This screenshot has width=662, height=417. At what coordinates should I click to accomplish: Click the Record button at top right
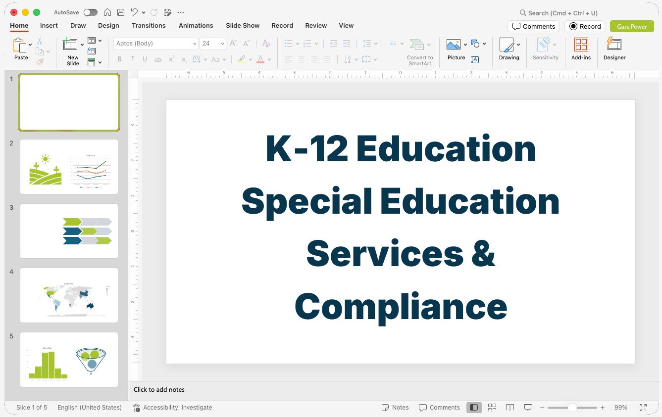pos(585,26)
